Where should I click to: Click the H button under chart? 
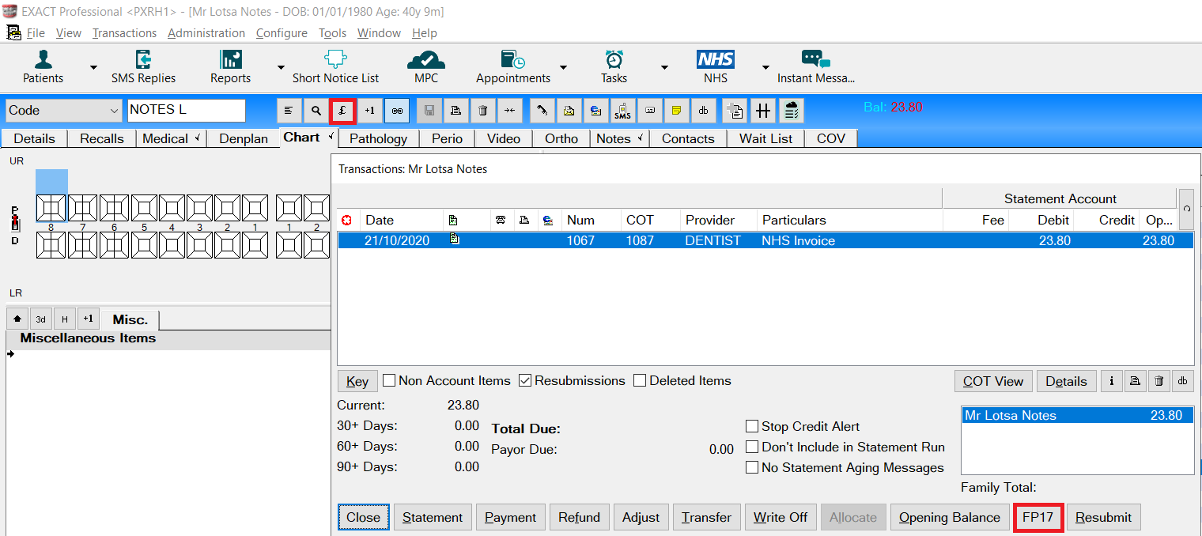coord(65,319)
